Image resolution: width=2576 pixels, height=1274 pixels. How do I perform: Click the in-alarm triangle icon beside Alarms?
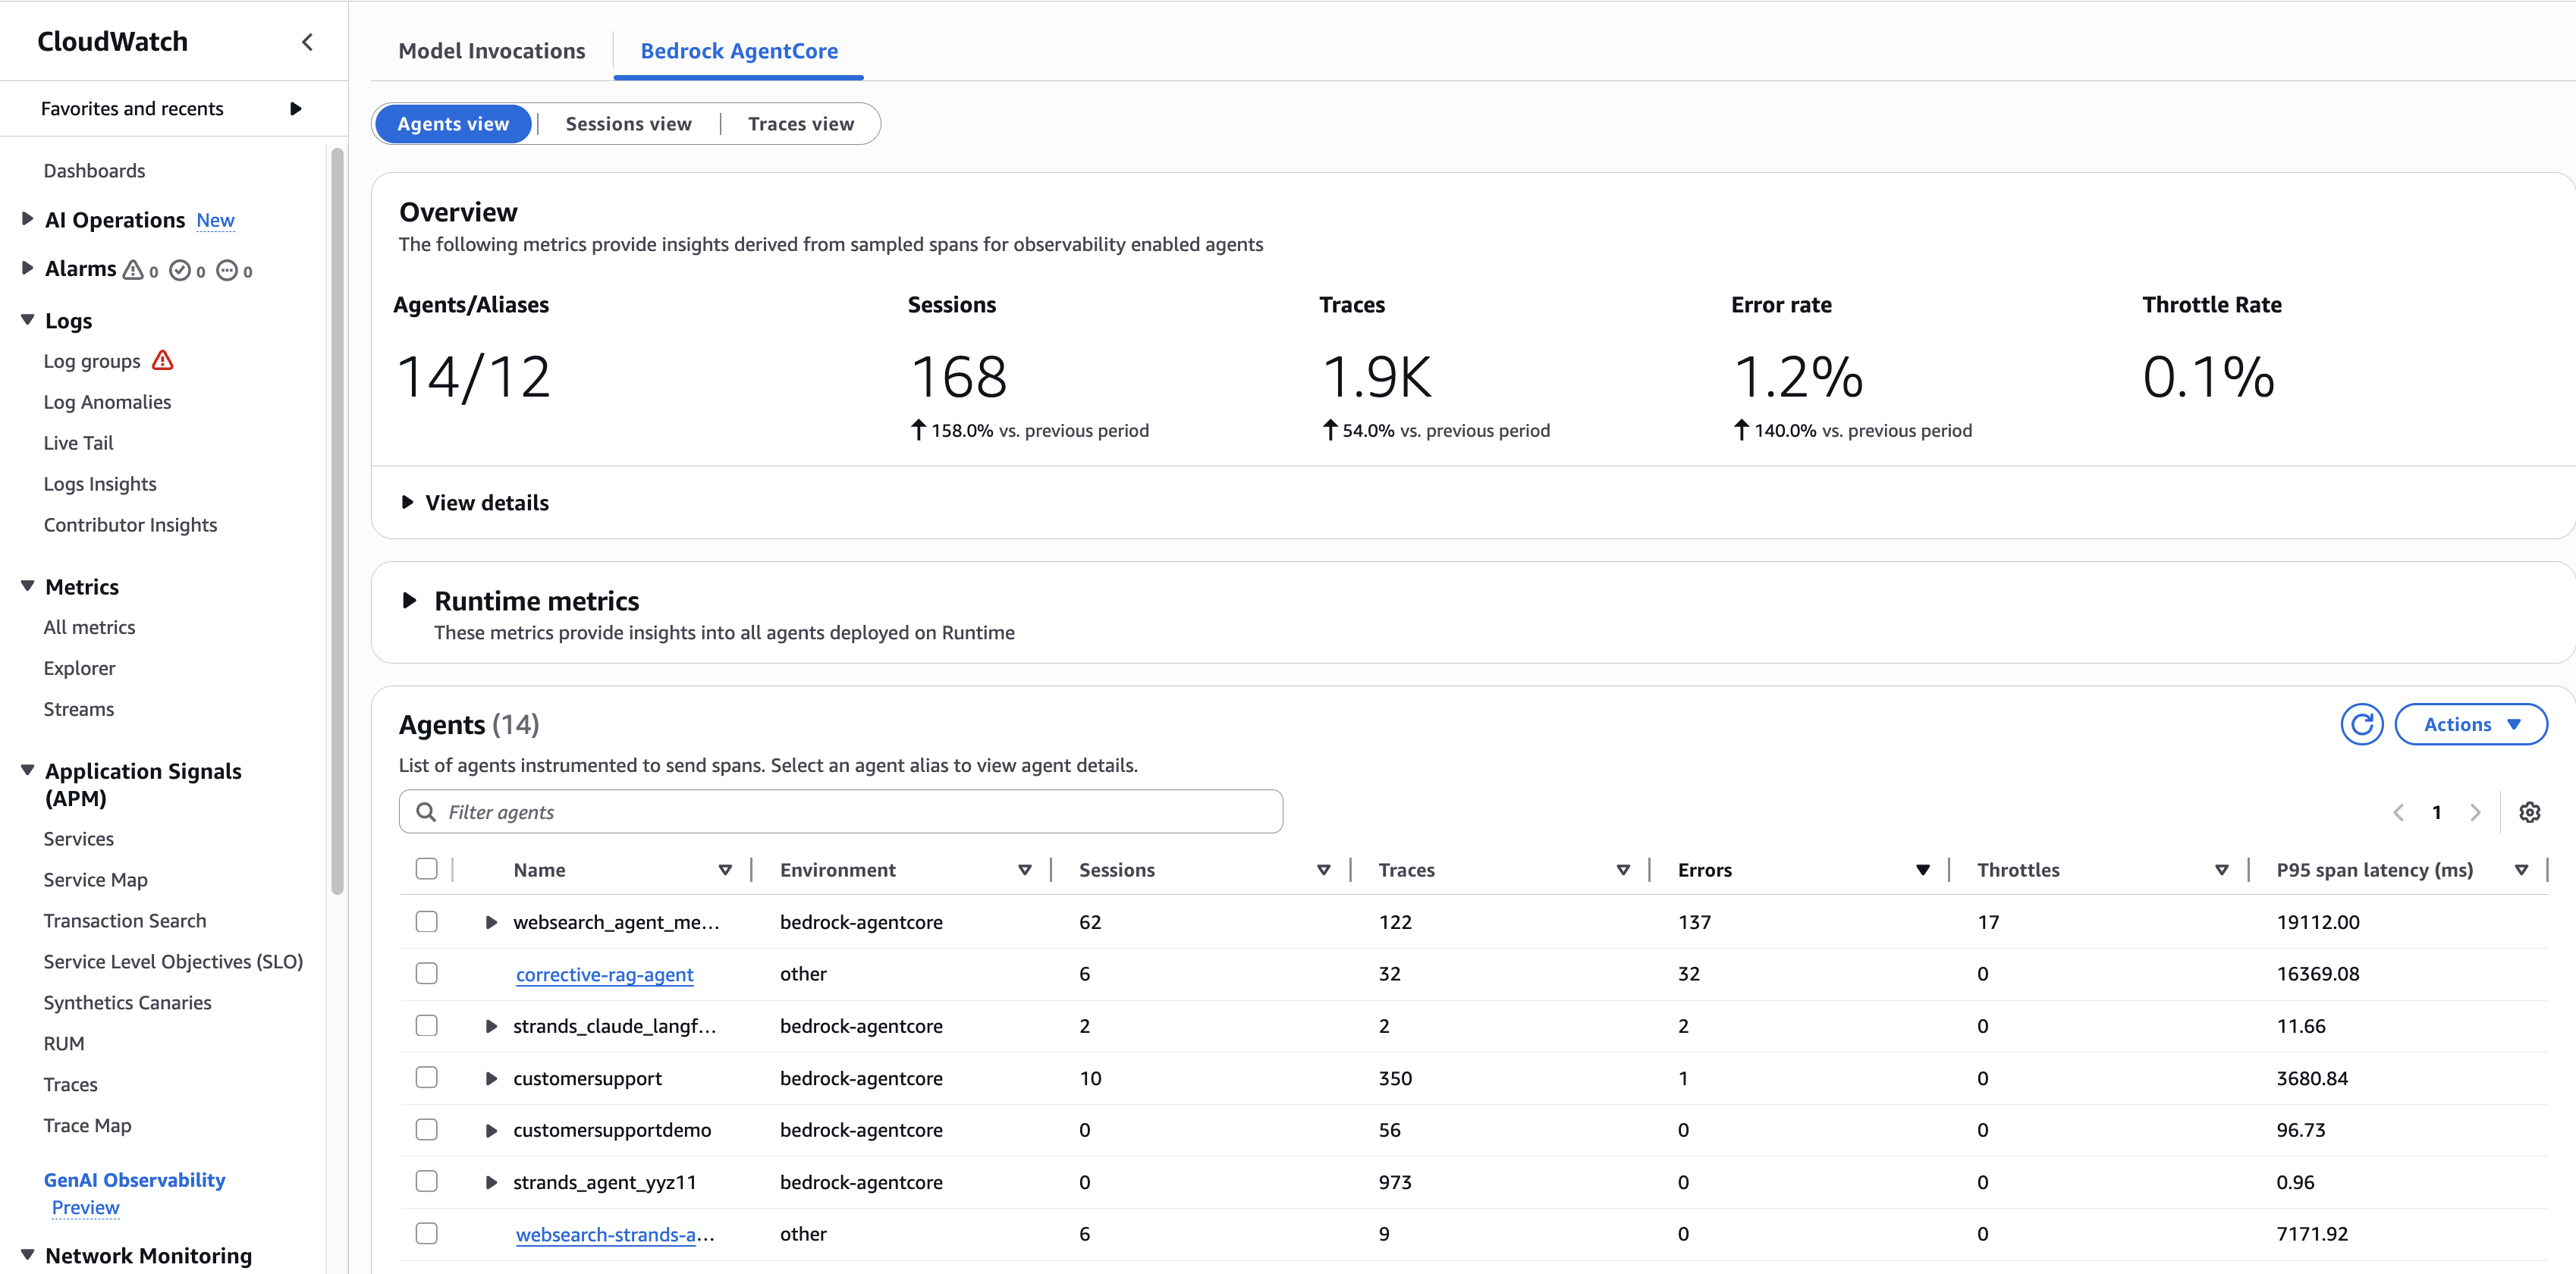pyautogui.click(x=133, y=270)
